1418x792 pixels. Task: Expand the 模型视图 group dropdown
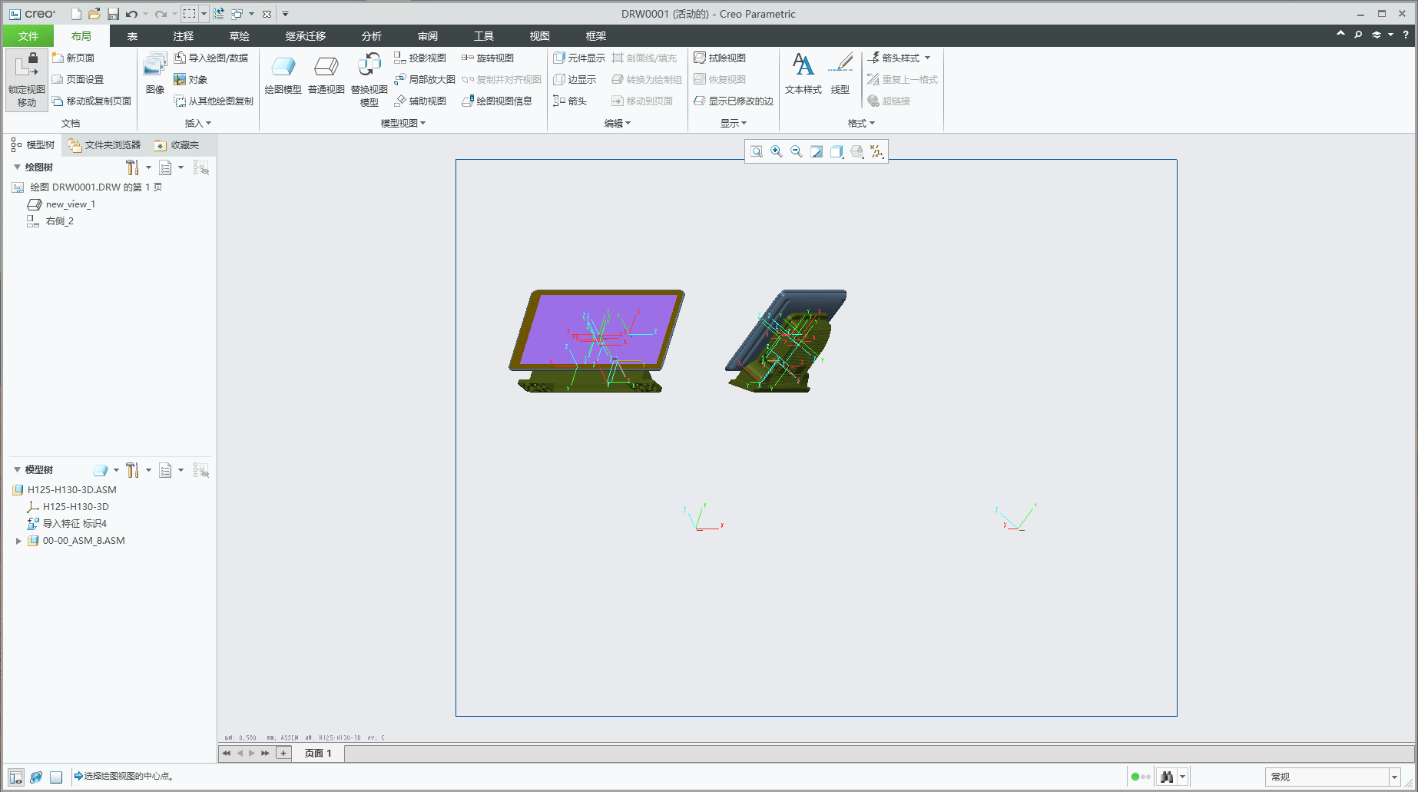[403, 123]
